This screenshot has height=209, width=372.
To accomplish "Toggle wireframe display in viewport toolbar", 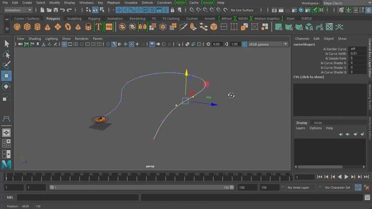I will pyautogui.click(x=108, y=44).
